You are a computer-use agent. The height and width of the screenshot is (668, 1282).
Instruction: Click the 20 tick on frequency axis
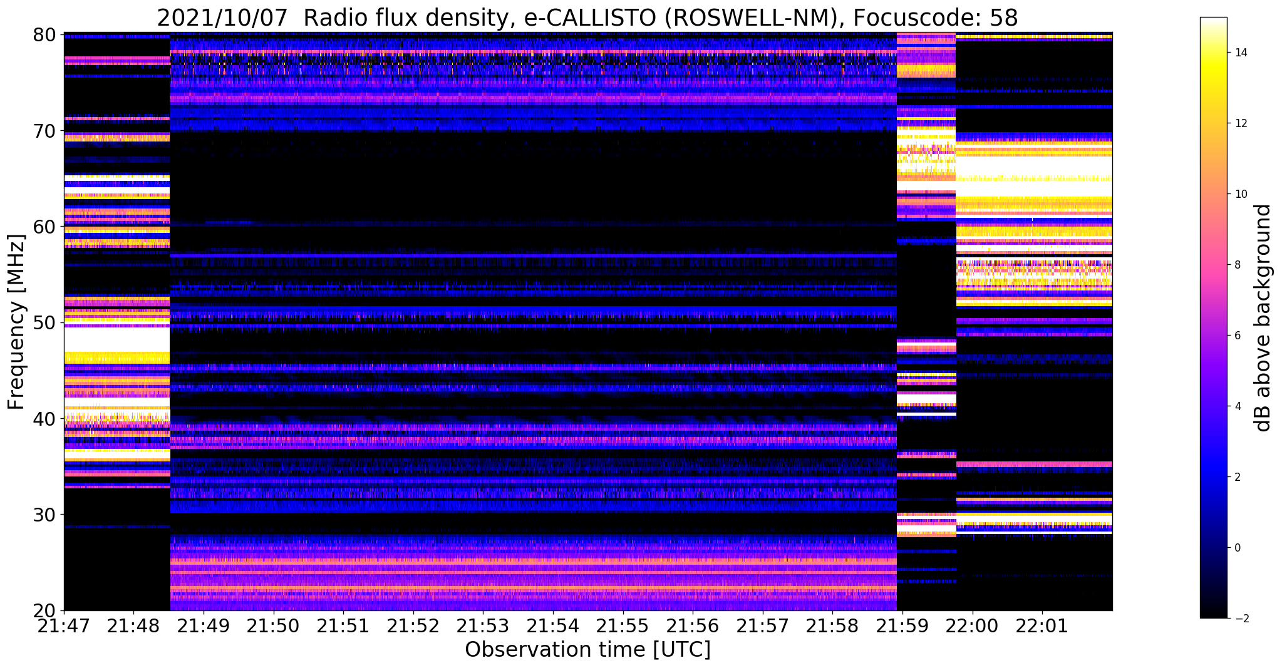coord(44,610)
